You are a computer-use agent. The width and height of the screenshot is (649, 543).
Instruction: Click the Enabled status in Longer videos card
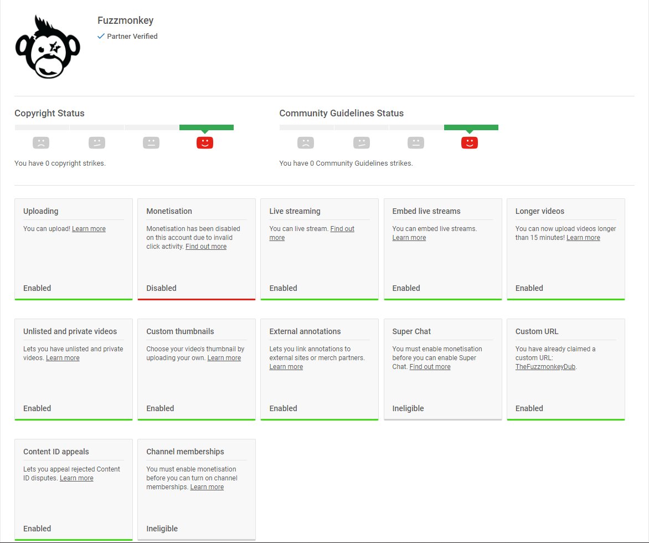coord(529,288)
